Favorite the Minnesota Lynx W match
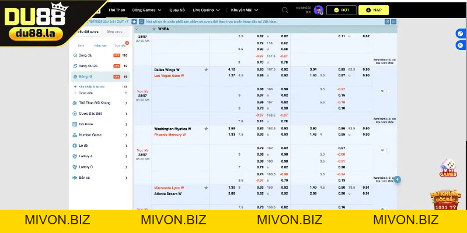This screenshot has height=233, width=467. click(x=206, y=188)
